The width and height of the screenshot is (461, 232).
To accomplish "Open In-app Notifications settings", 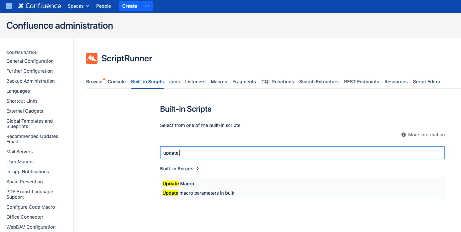I will tap(28, 172).
